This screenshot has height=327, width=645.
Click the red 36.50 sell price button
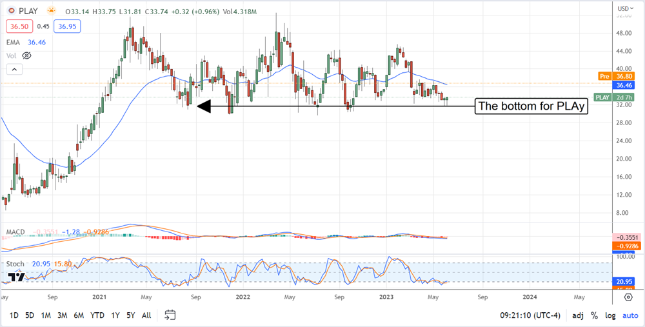coord(17,27)
